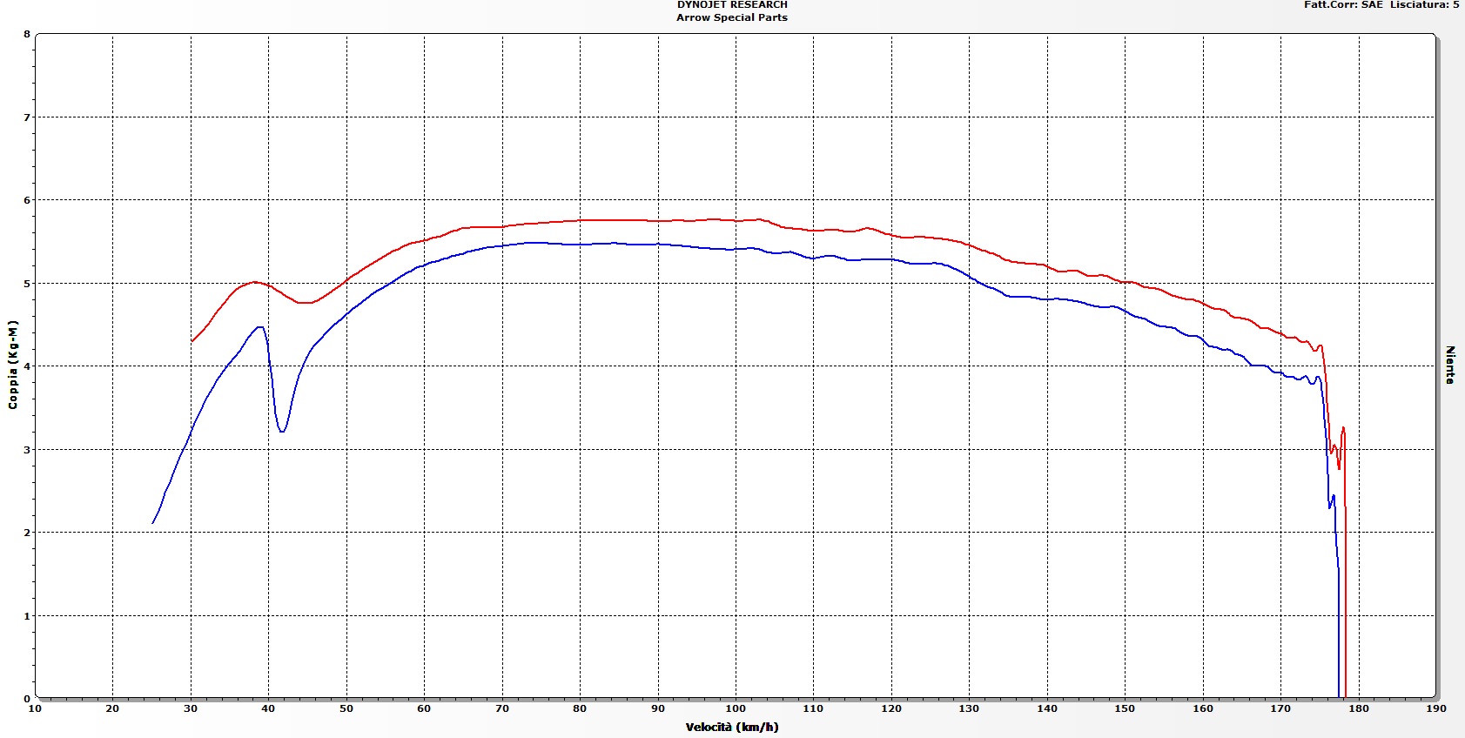Click the starting point of the blue curve
Image resolution: width=1465 pixels, height=738 pixels.
(x=153, y=523)
